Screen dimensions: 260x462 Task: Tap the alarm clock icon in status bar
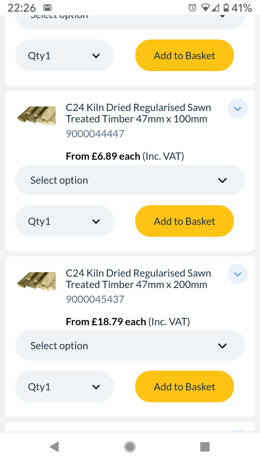pos(192,8)
